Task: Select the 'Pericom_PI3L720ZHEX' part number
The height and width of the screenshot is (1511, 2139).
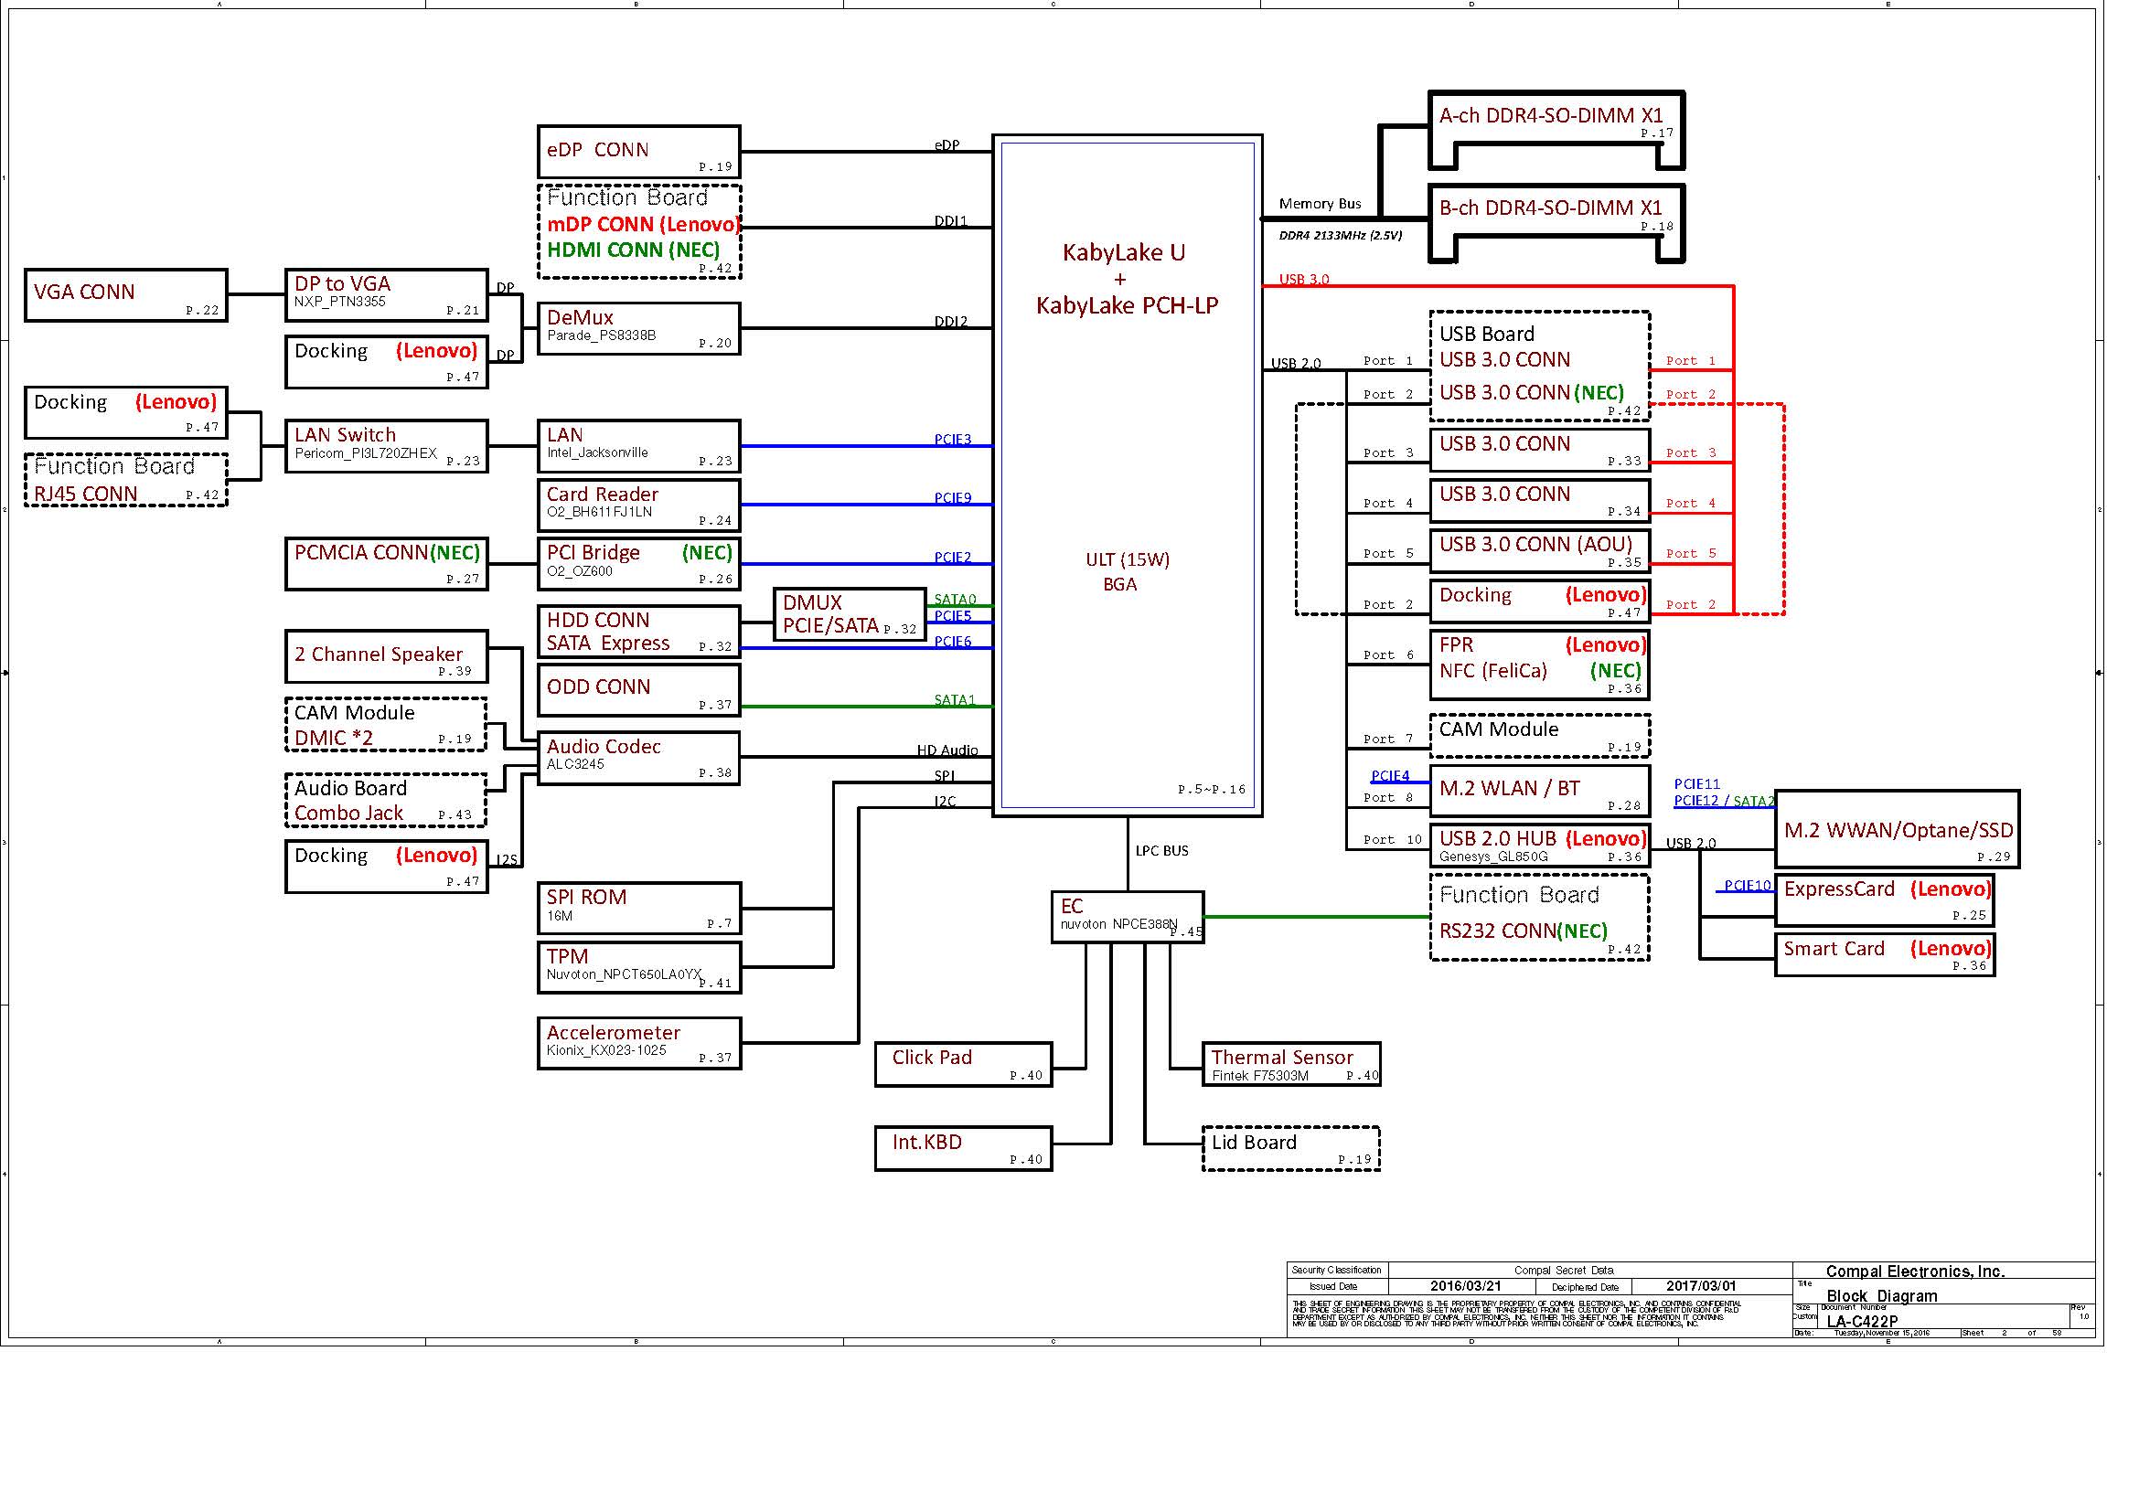Action: [365, 453]
